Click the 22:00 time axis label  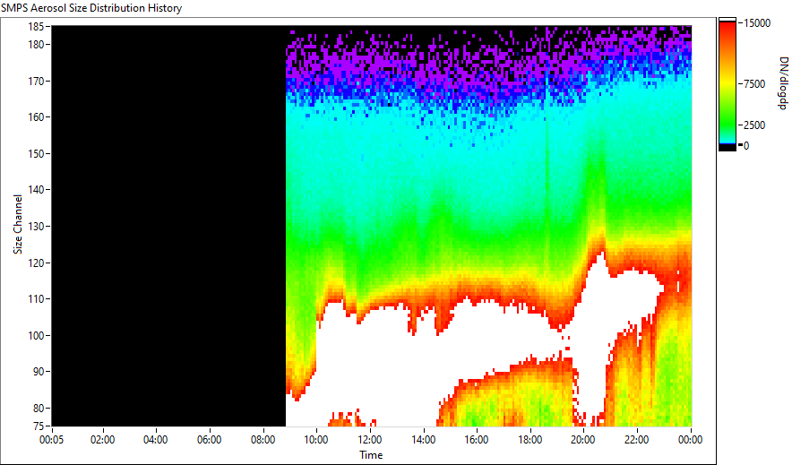click(x=636, y=440)
